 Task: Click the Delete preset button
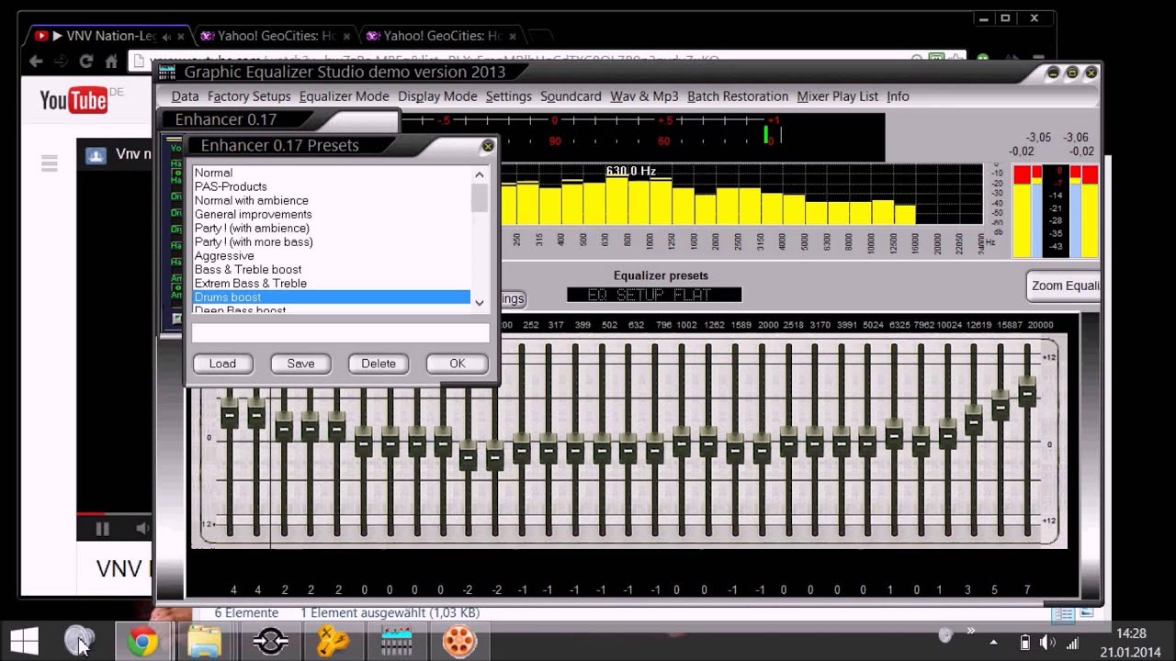coord(379,364)
